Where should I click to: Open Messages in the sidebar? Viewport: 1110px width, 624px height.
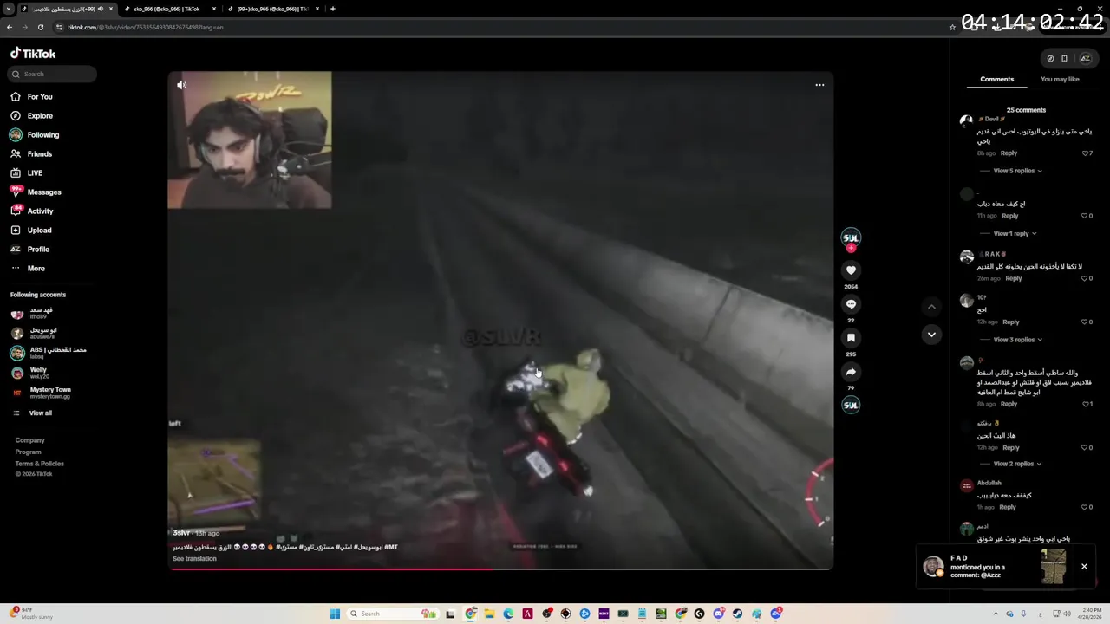click(x=36, y=192)
